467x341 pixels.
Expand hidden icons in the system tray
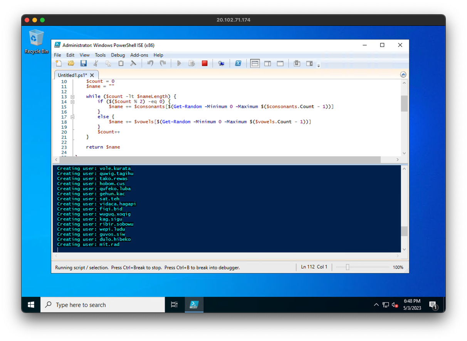(376, 304)
